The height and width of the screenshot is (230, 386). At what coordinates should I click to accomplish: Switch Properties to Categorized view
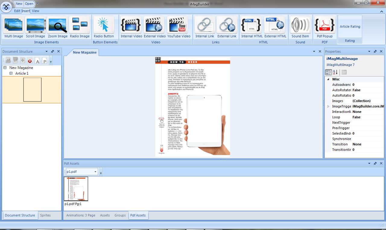328,72
